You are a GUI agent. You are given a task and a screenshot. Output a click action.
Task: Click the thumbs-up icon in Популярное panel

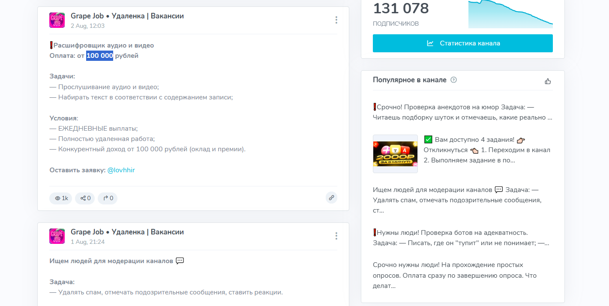(548, 81)
